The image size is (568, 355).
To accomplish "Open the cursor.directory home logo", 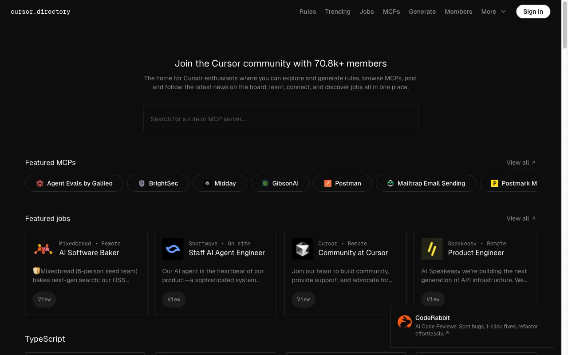I will tap(40, 12).
